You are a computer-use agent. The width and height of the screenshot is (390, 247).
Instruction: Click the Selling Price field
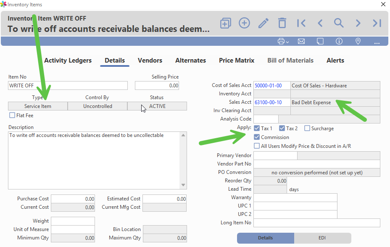click(157, 85)
